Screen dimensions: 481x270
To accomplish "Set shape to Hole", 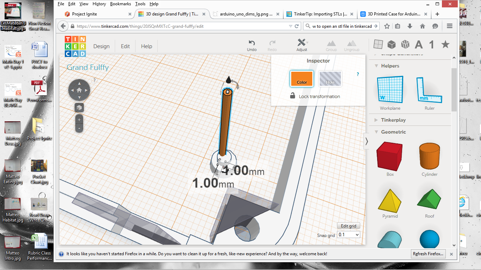I will 330,79.
